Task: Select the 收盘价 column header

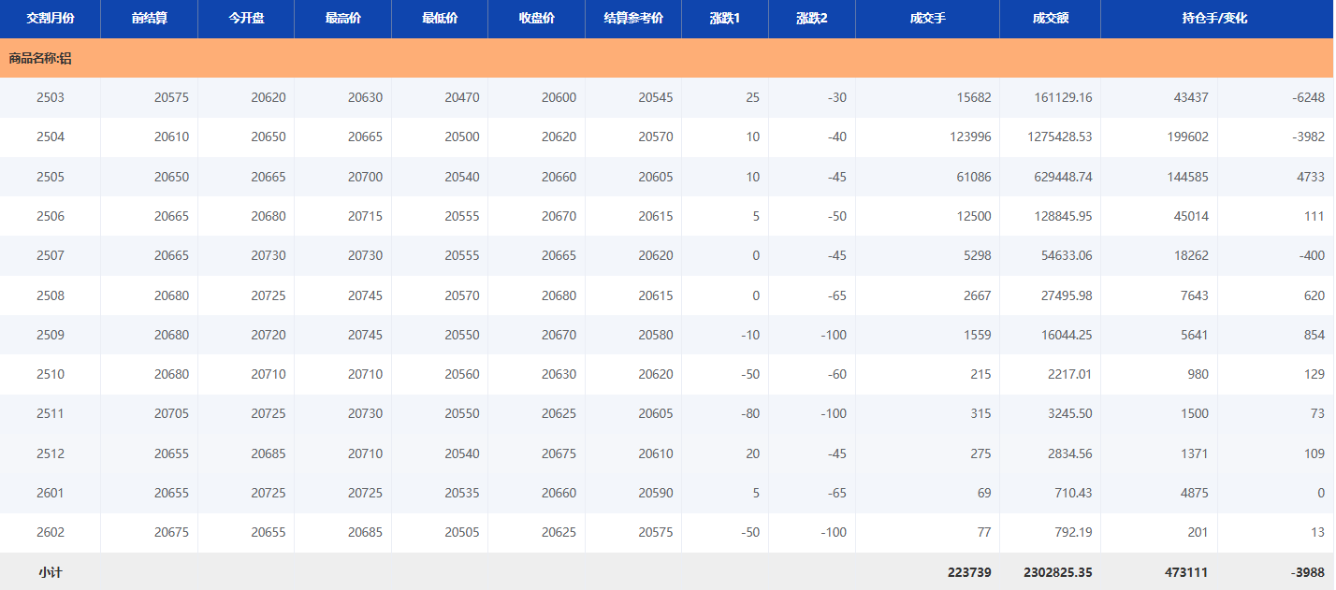Action: pos(537,19)
